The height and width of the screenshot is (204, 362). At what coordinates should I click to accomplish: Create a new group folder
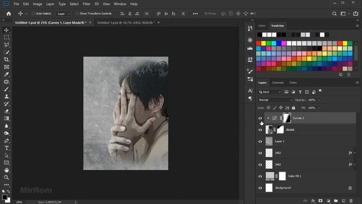(x=336, y=201)
